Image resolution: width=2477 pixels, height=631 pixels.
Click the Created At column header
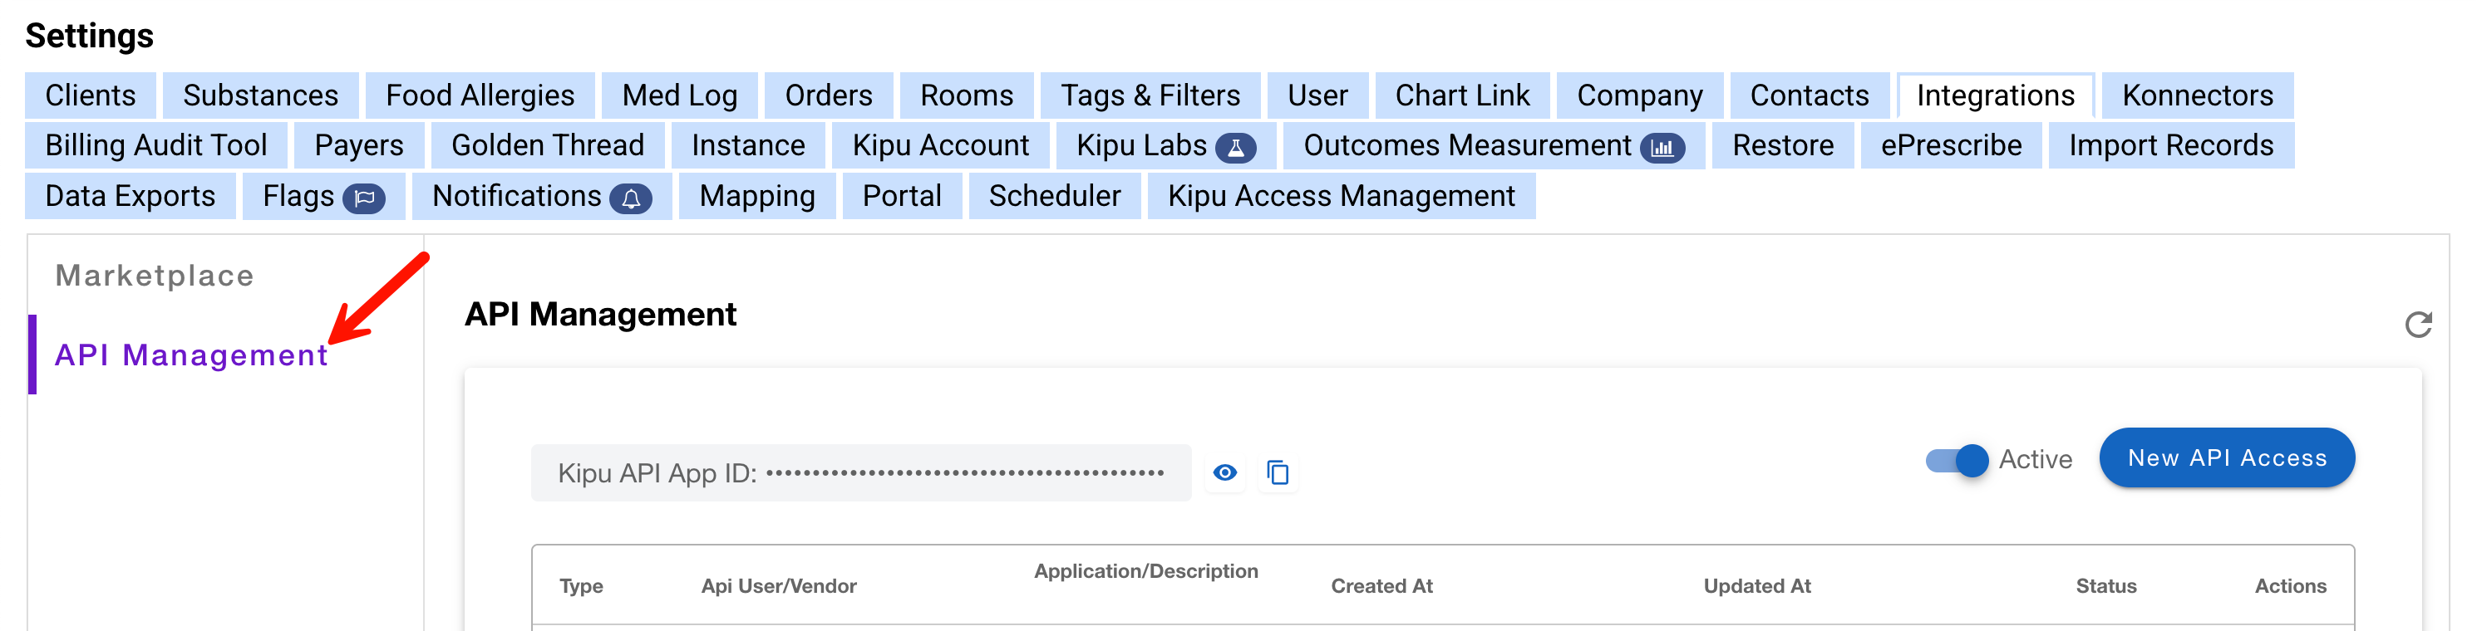click(1381, 586)
